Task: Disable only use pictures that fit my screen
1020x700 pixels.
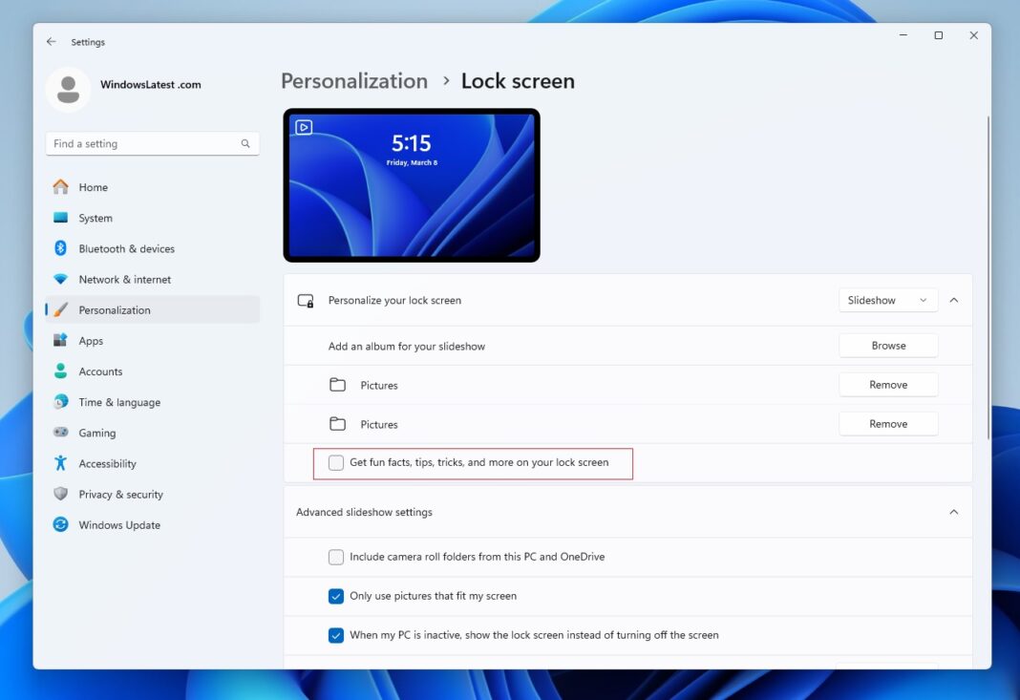Action: click(x=336, y=595)
